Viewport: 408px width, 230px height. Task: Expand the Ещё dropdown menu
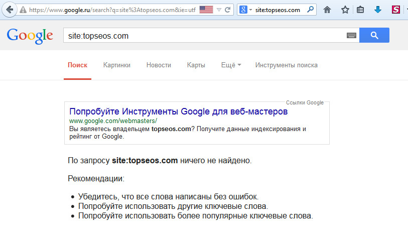[x=231, y=65]
